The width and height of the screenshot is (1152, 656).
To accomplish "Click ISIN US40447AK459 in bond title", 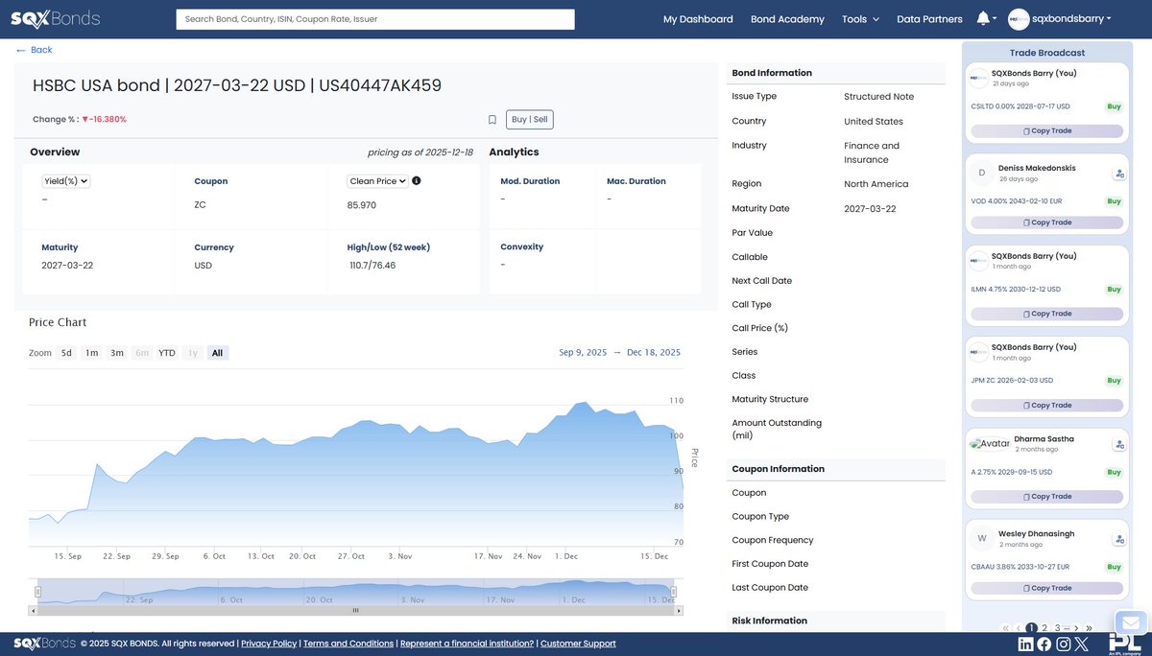I will click(380, 85).
